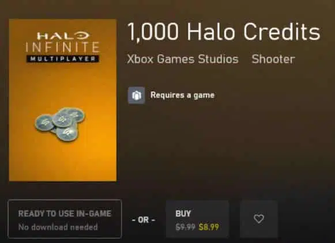Open the Shooter genre link

coord(273,59)
